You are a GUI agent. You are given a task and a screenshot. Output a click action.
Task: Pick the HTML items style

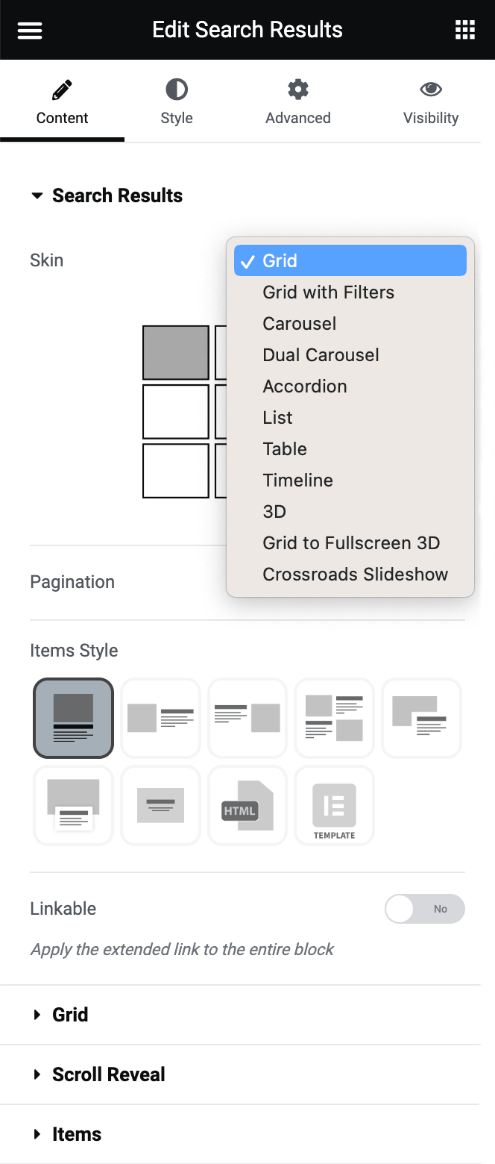click(x=248, y=806)
